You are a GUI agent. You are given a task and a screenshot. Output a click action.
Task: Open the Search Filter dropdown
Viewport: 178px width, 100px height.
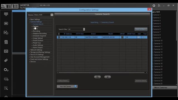[x=84, y=29]
